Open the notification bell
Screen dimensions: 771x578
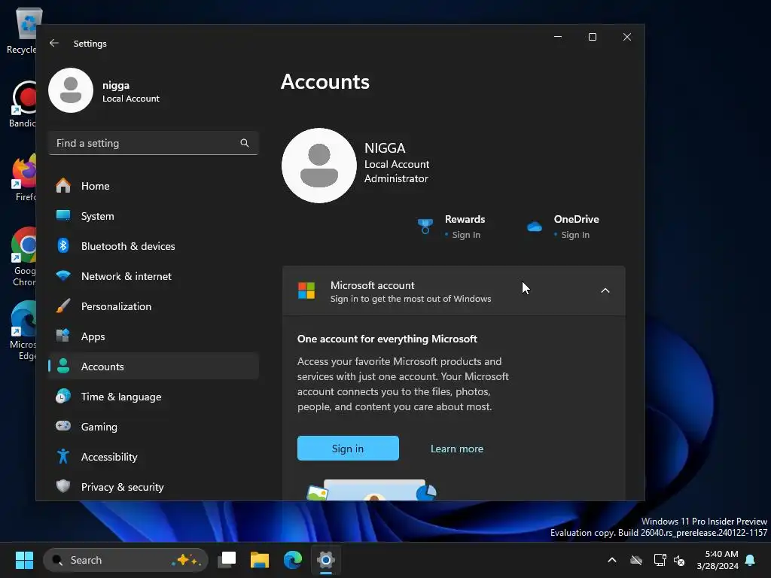(751, 560)
